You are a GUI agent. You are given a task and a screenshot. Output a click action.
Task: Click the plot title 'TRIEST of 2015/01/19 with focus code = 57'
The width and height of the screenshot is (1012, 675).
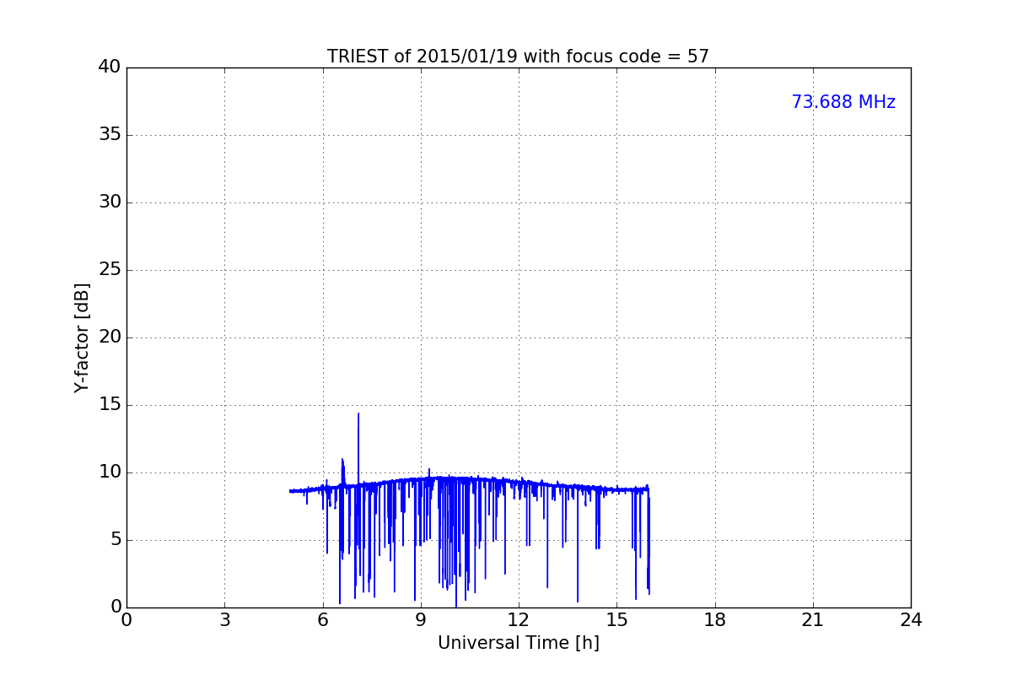pos(518,57)
